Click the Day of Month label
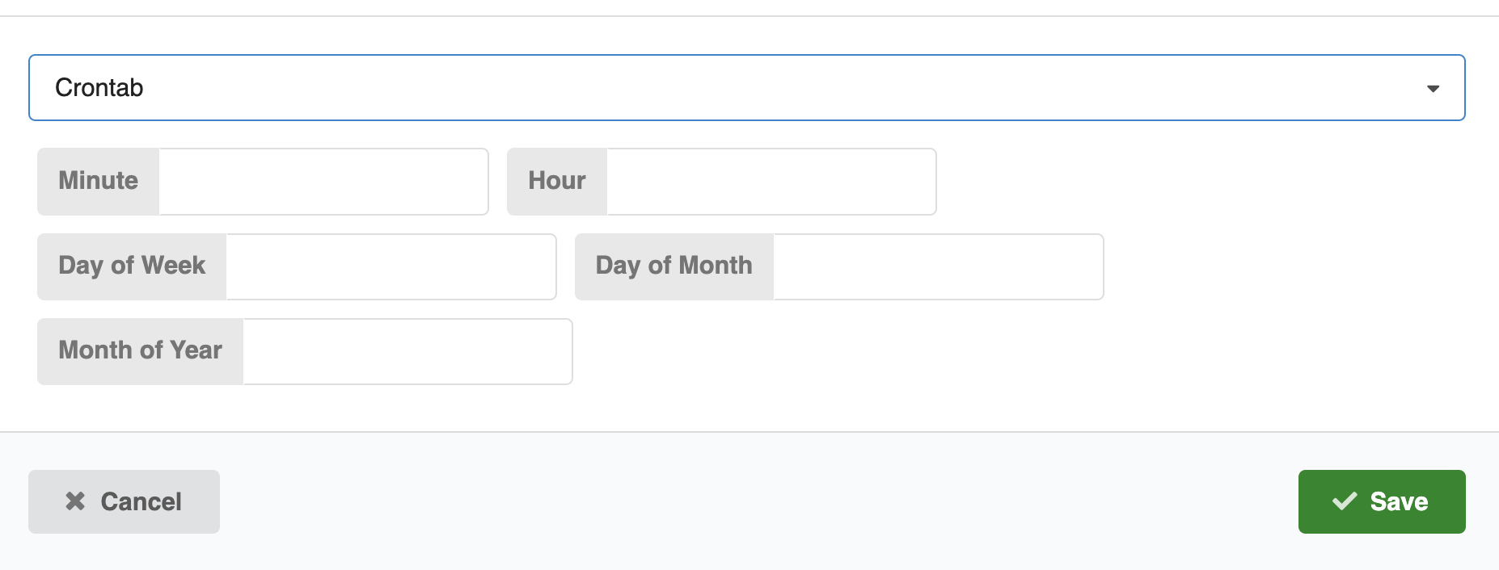The width and height of the screenshot is (1499, 570). 674,266
